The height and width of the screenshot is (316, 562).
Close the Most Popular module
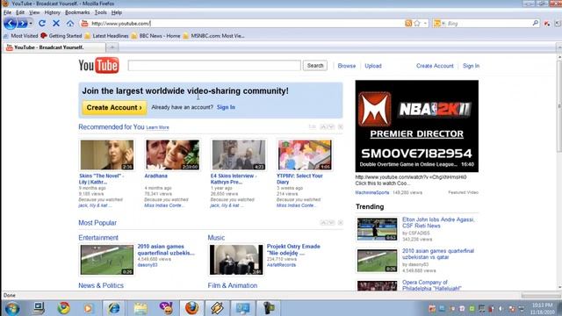[340, 222]
